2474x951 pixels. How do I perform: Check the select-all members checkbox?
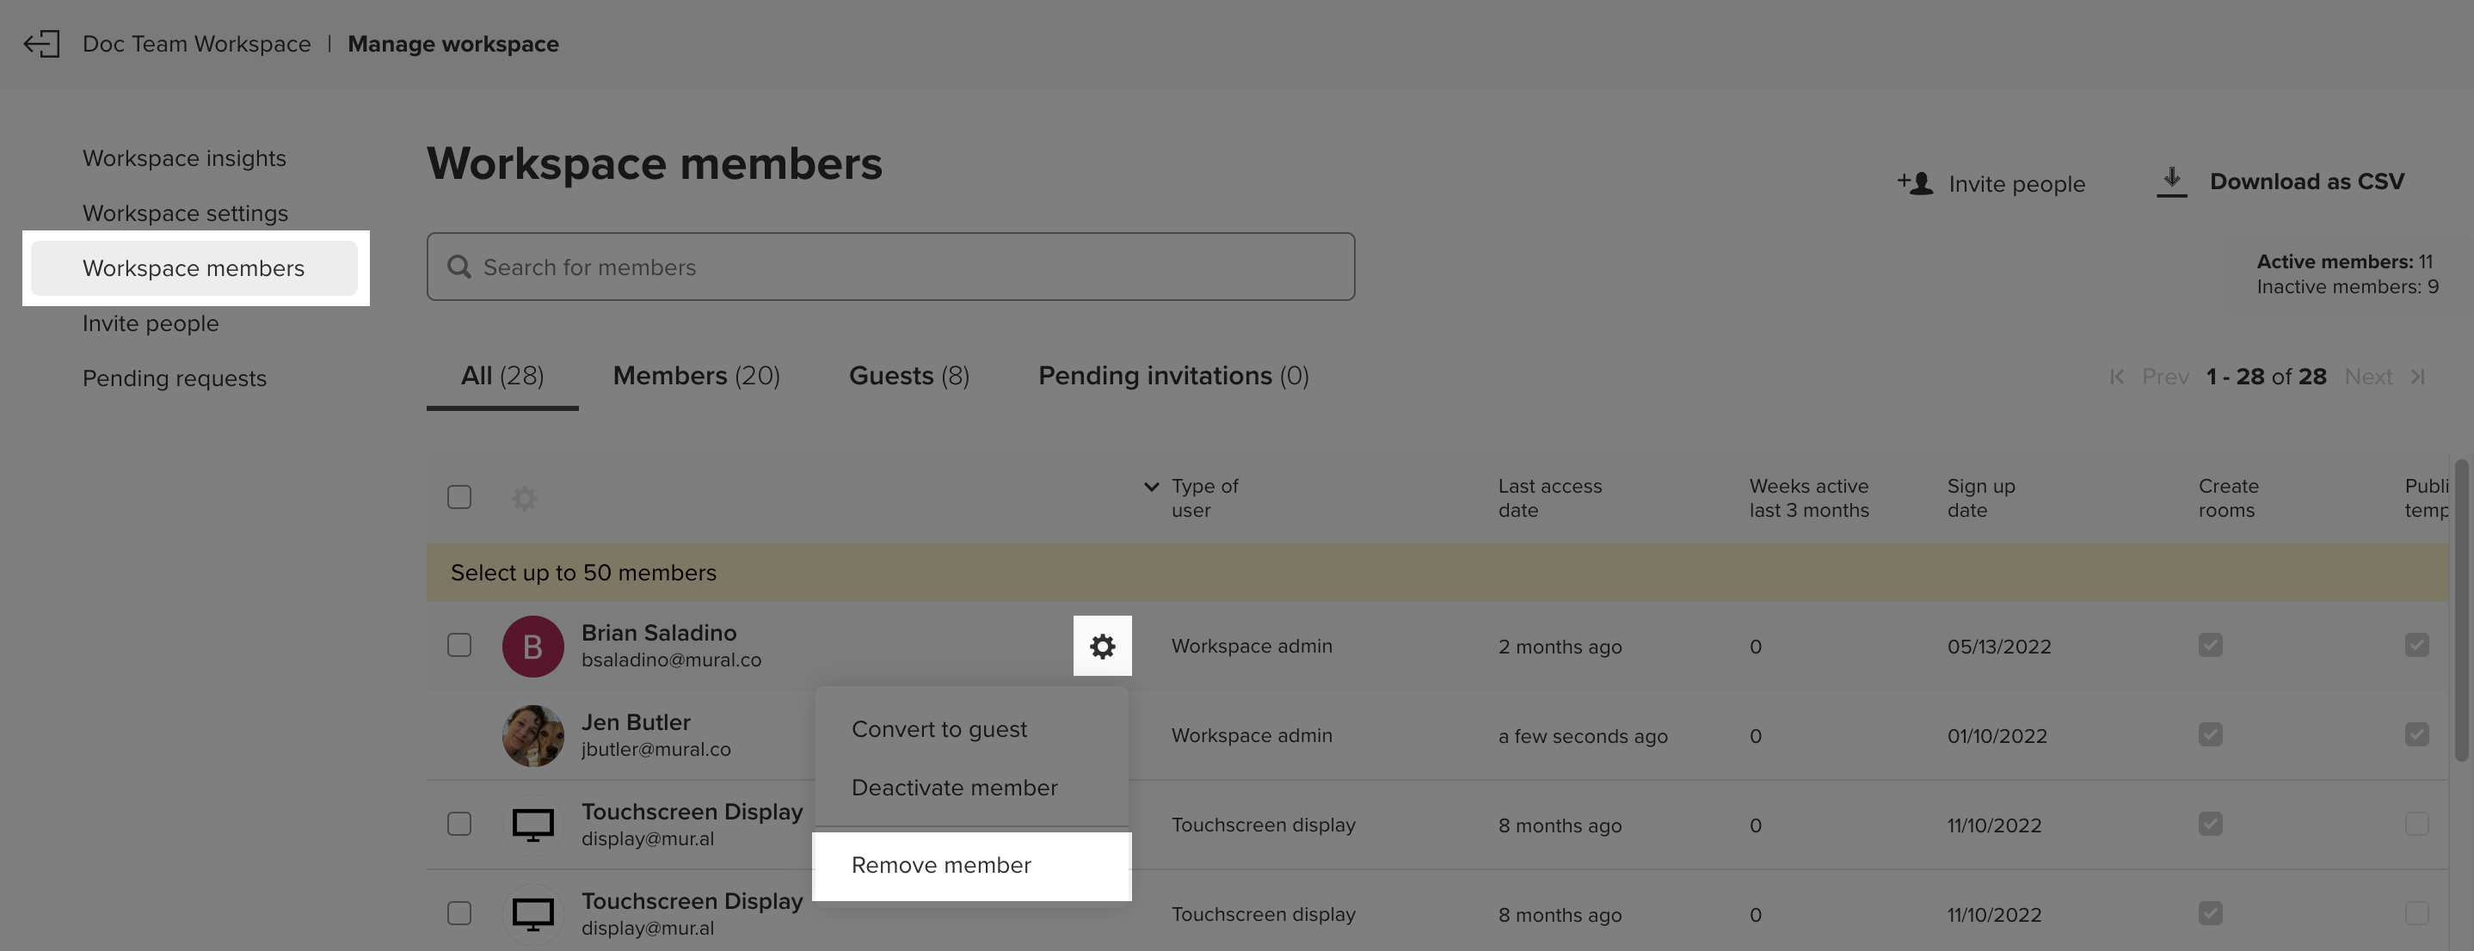pyautogui.click(x=458, y=496)
